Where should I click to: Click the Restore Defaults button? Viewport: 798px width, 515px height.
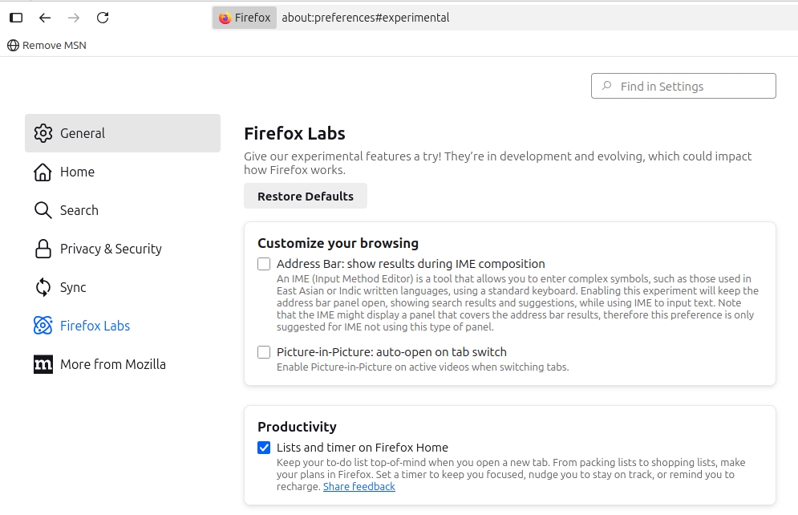[x=305, y=196]
